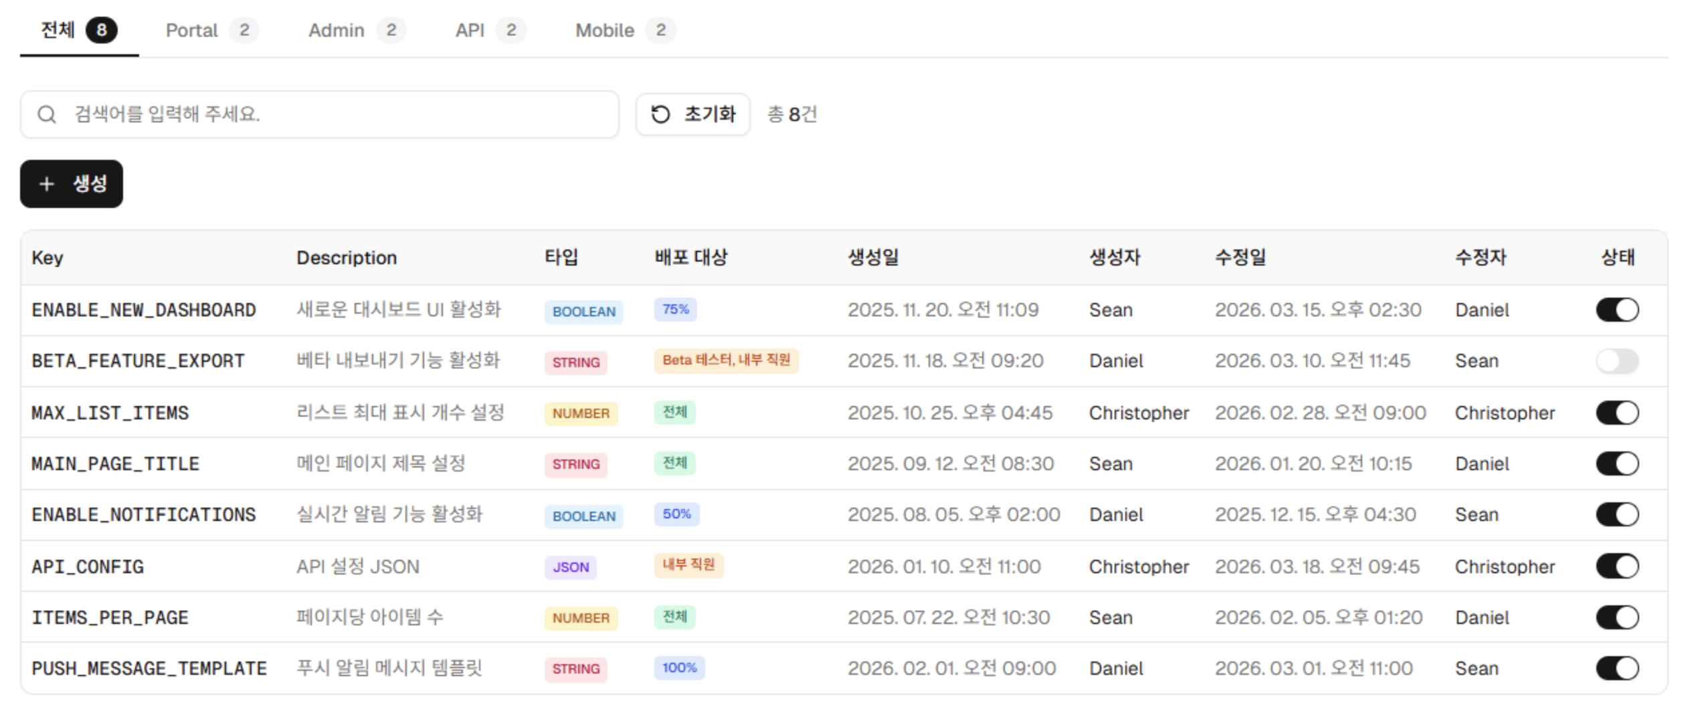1698x721 pixels.
Task: Click the 상태 column header
Action: pos(1618,257)
